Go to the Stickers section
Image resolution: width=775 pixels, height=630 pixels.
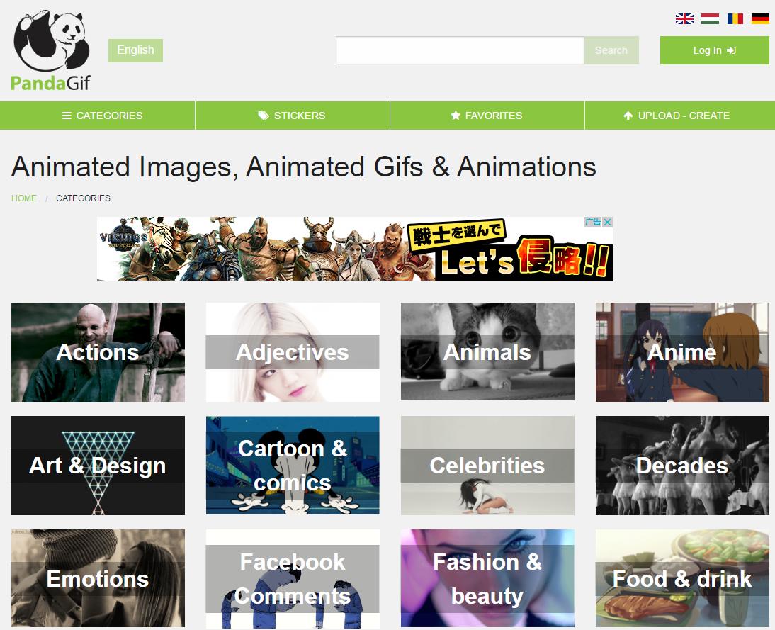(292, 116)
